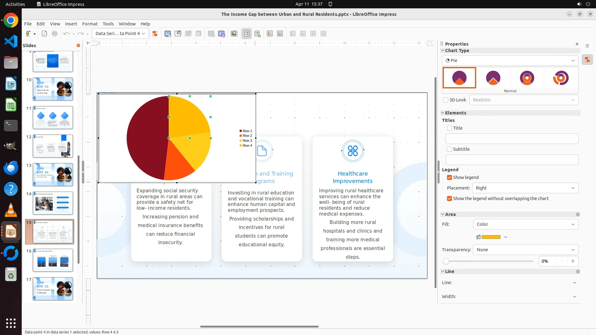Open the chart type Pie dropdown
Viewport: 596px width, 335px height.
tap(510, 60)
